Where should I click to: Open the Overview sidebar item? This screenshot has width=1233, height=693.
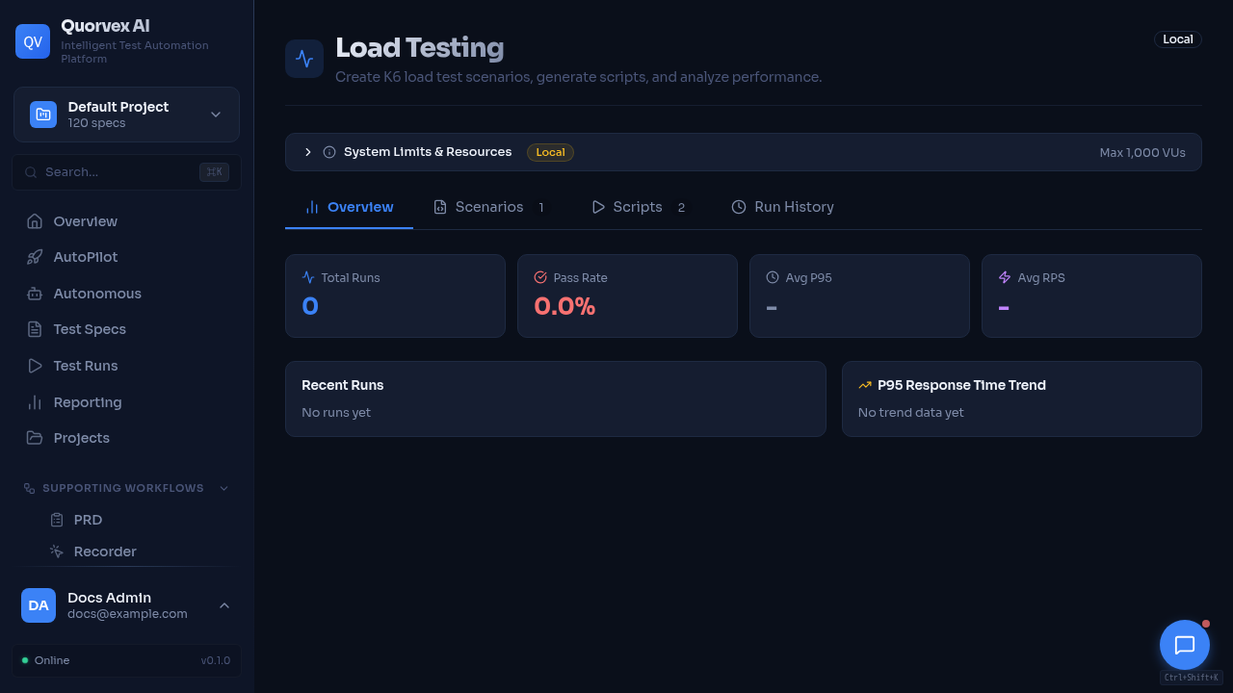click(126, 221)
